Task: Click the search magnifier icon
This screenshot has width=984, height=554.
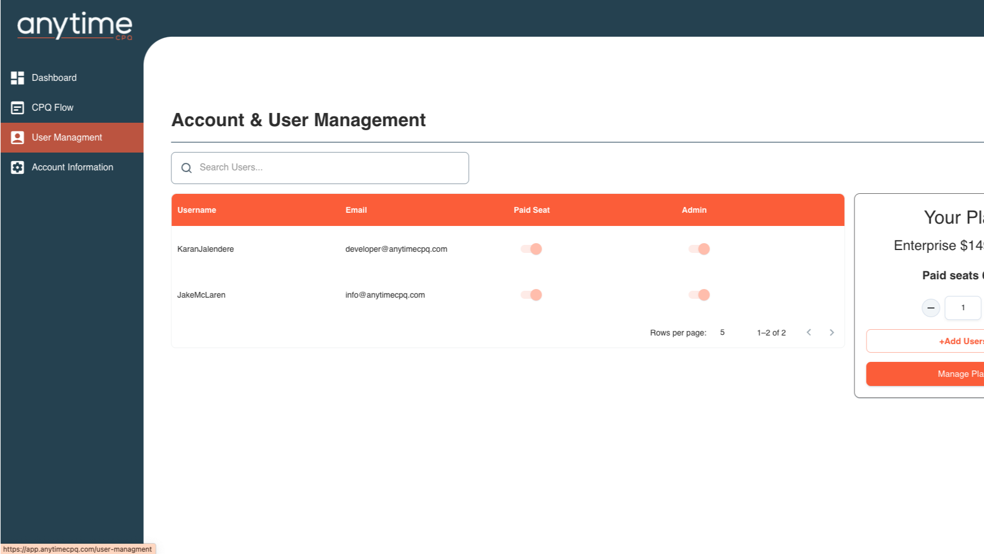Action: coord(186,168)
